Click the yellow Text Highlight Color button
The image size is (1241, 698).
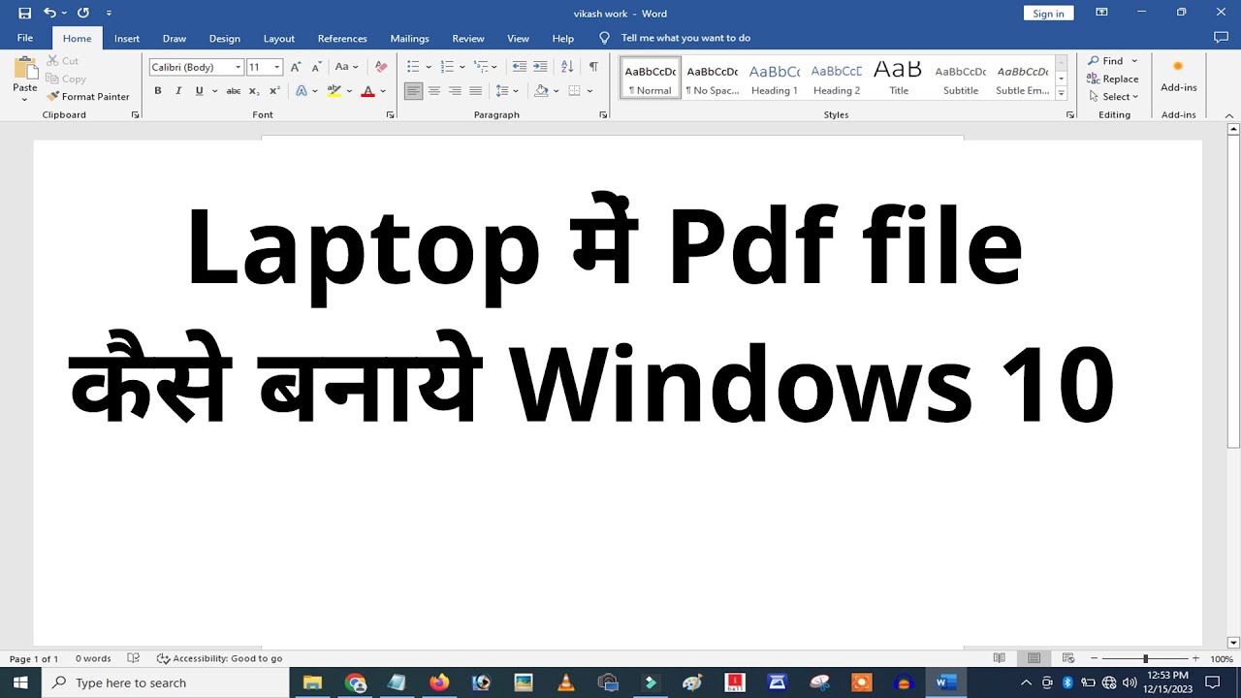point(334,91)
